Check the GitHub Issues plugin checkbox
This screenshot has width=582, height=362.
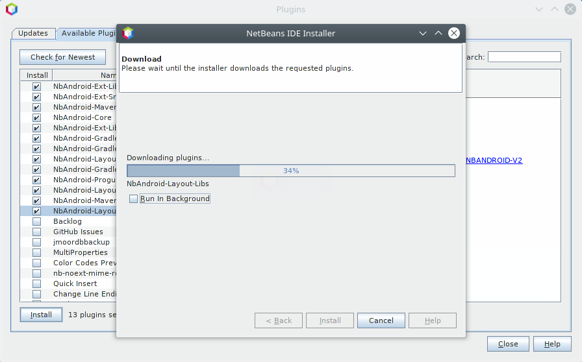[37, 232]
